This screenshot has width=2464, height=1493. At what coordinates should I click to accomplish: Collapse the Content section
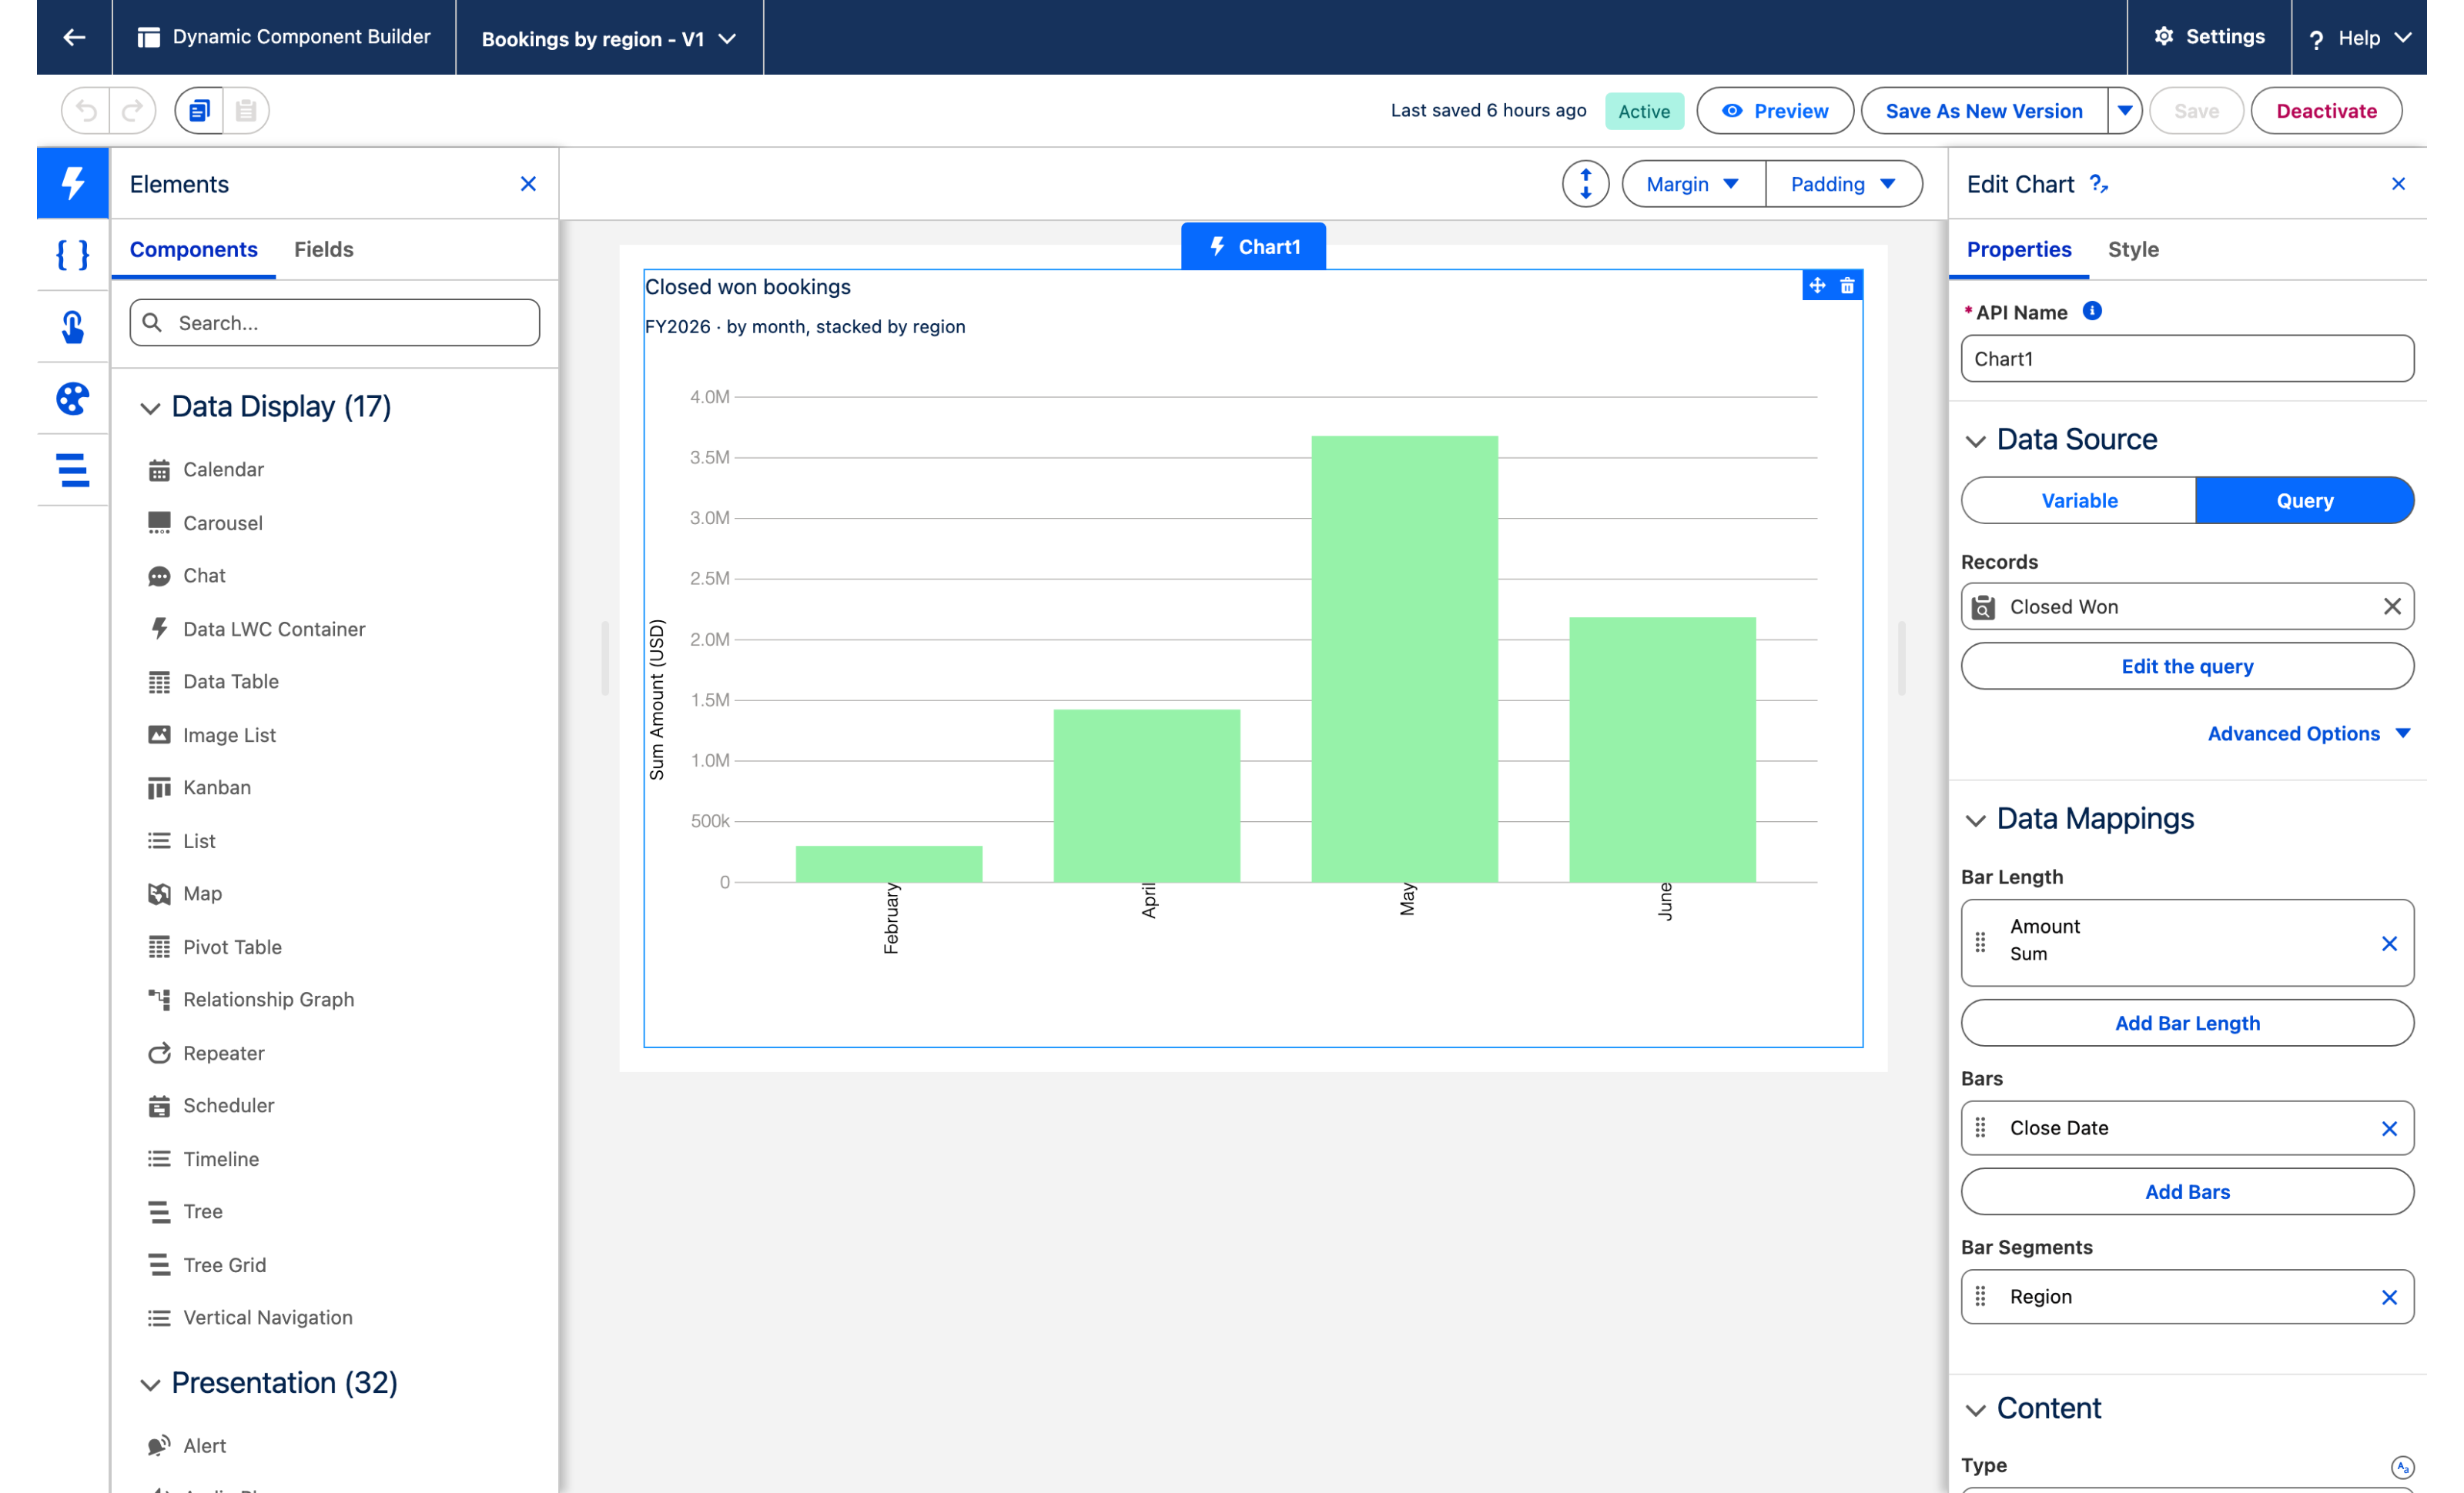1975,1410
